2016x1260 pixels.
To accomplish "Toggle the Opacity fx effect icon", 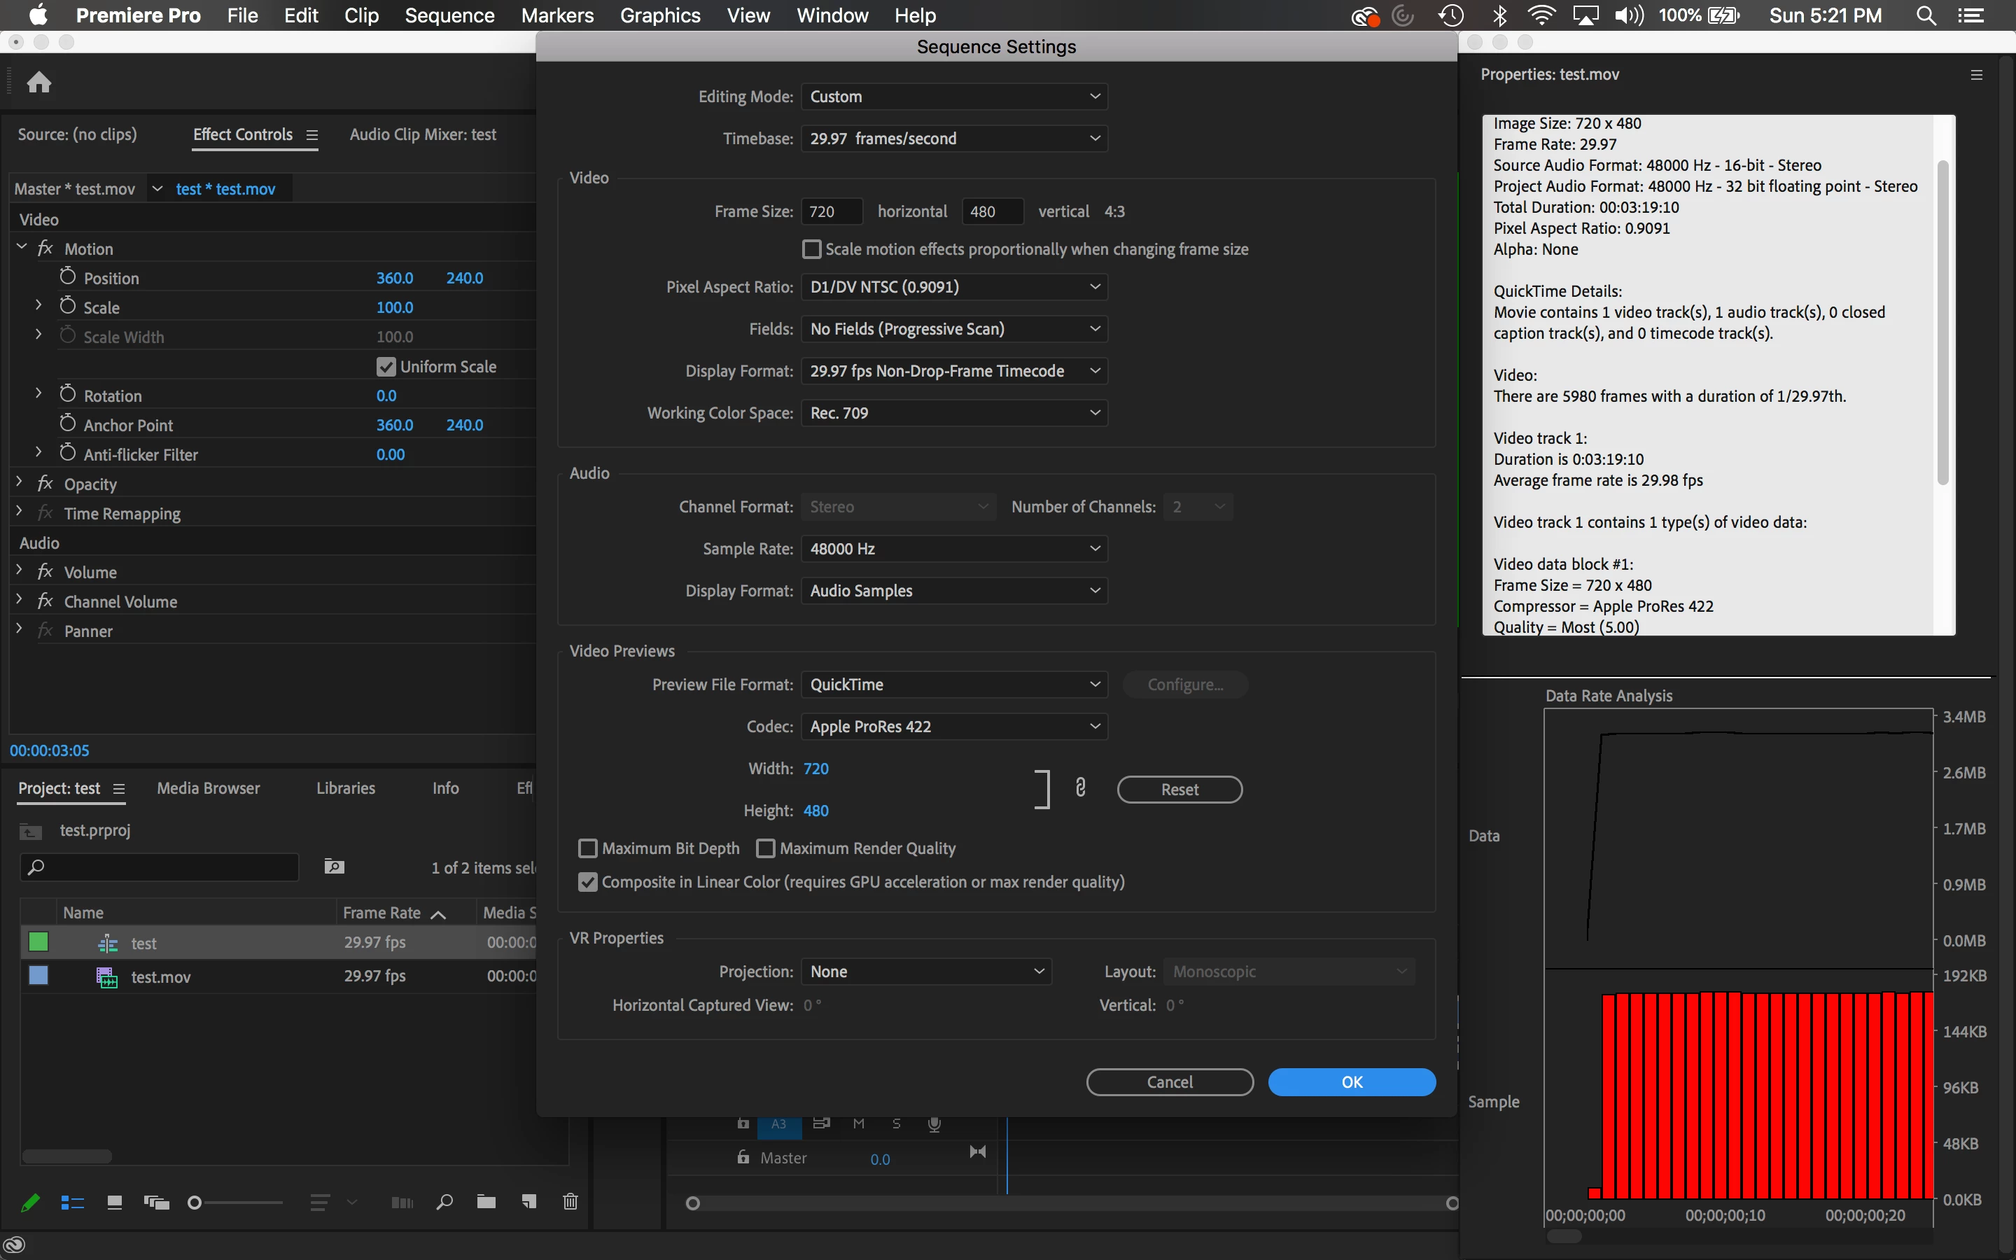I will tap(45, 483).
